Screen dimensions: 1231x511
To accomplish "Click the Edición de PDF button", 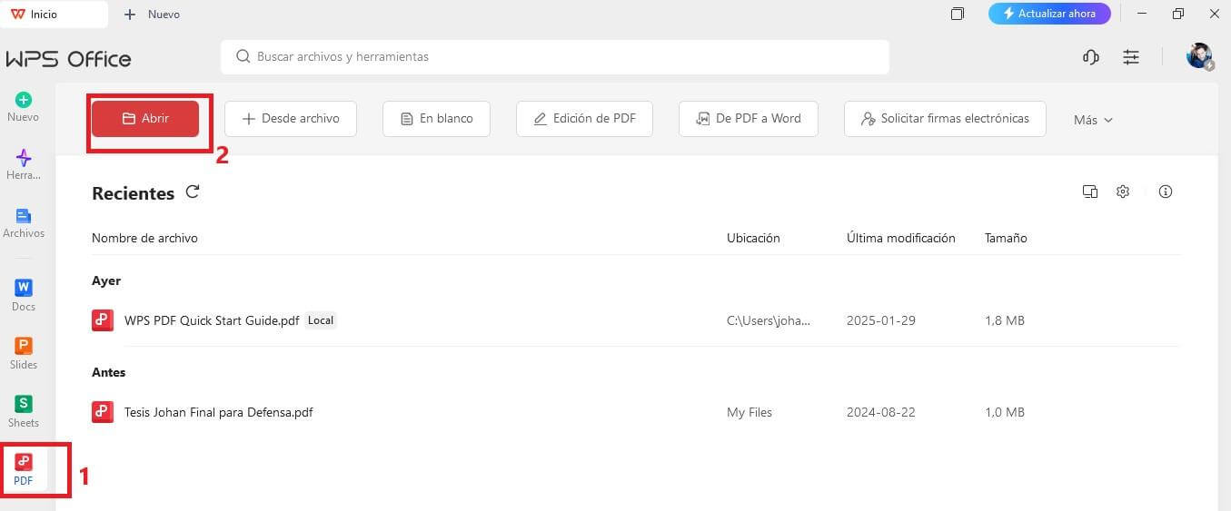I will click(584, 118).
